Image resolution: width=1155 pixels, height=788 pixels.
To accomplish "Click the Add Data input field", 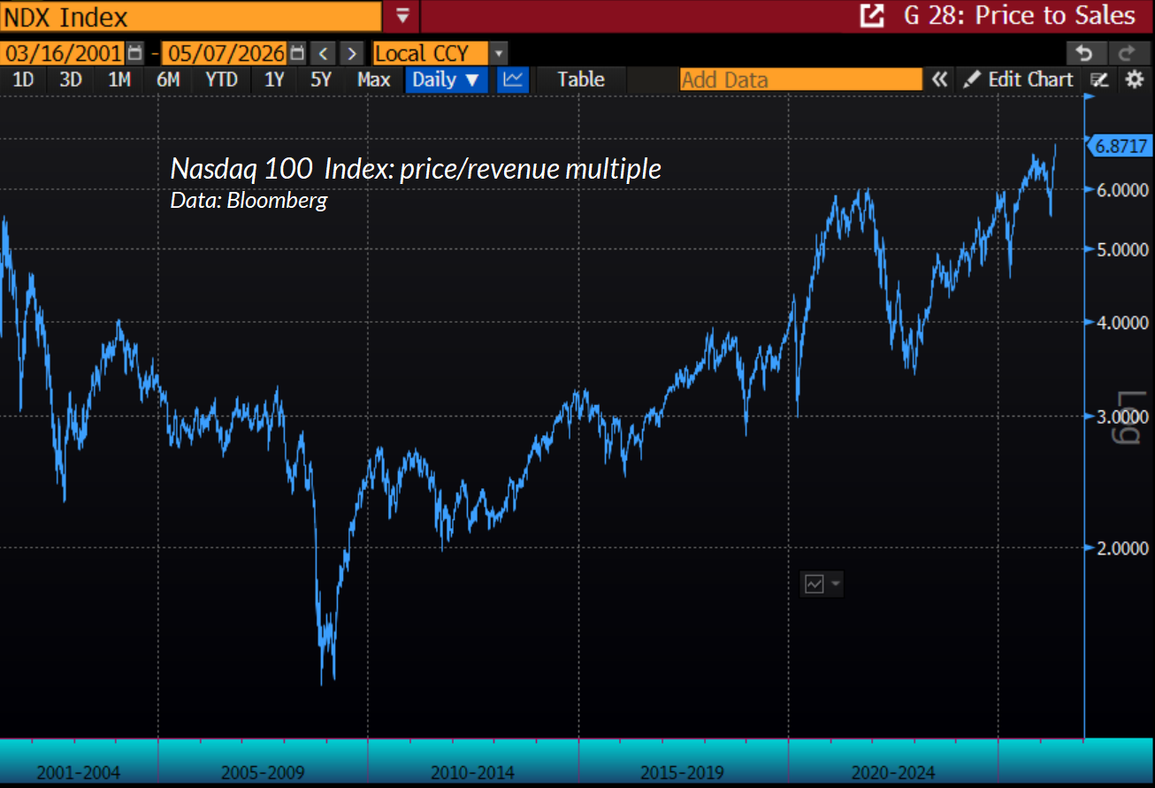I will [x=800, y=80].
